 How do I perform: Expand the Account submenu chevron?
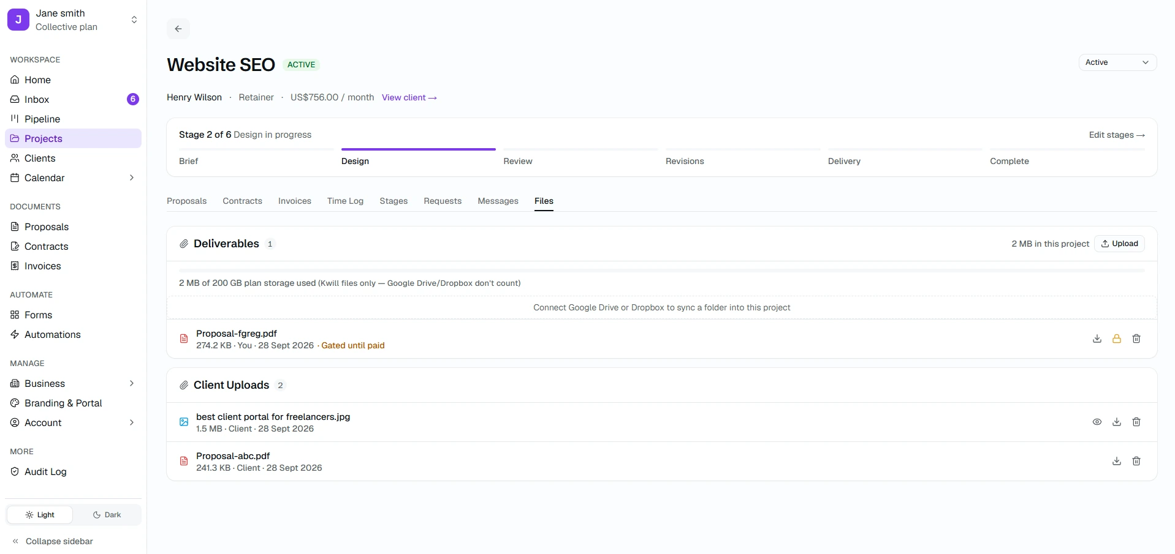coord(132,422)
